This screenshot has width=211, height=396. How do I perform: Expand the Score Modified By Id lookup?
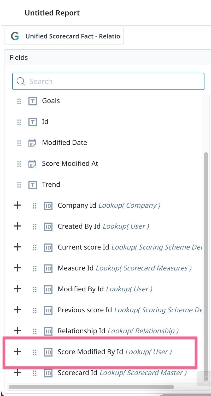click(x=17, y=352)
